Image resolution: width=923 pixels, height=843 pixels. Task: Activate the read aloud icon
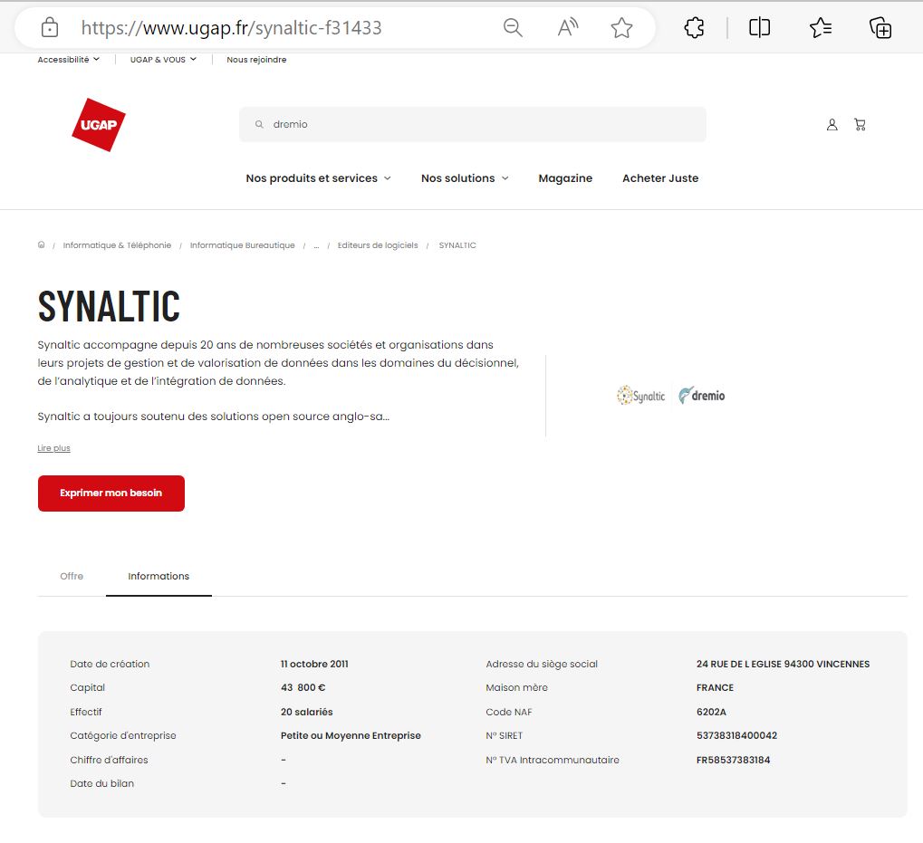point(567,28)
